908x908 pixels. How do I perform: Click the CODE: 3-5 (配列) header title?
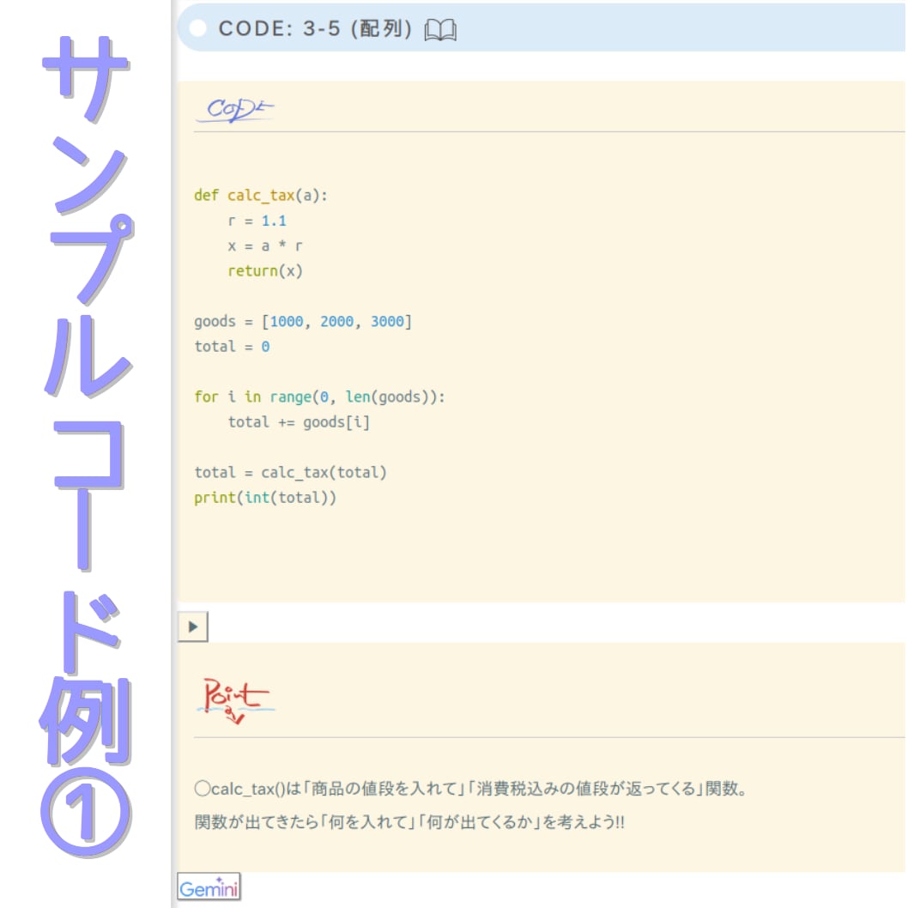315,28
